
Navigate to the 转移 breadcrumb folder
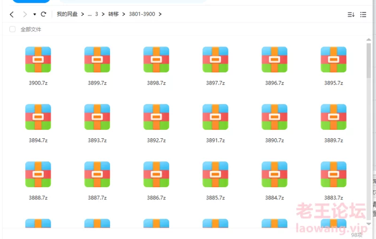tap(113, 14)
